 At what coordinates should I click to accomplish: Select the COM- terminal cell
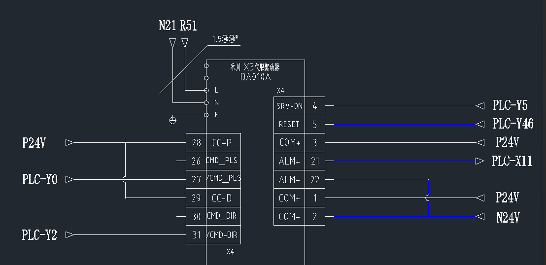(289, 216)
